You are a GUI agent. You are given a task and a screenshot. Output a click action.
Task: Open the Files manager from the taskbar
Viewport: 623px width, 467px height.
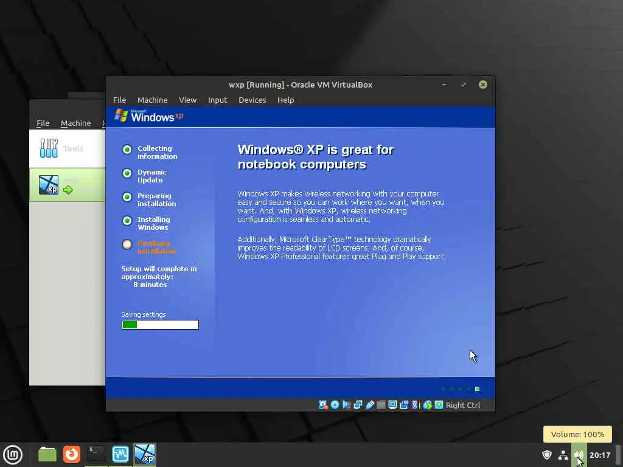click(x=47, y=454)
